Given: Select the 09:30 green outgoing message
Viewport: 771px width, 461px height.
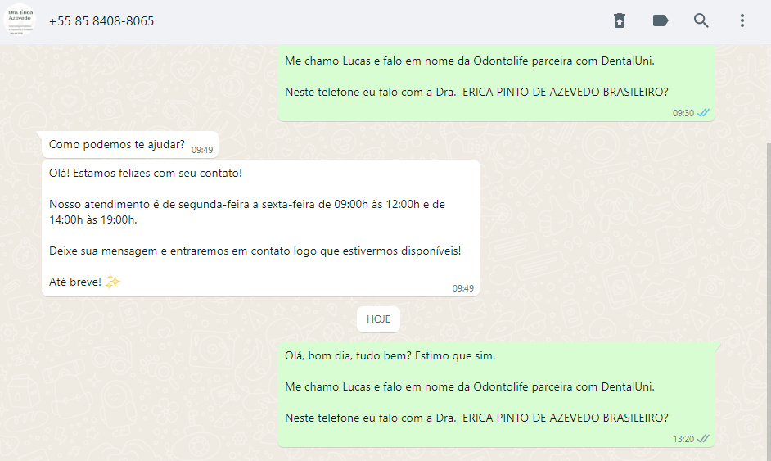Looking at the screenshot, I should [496, 83].
